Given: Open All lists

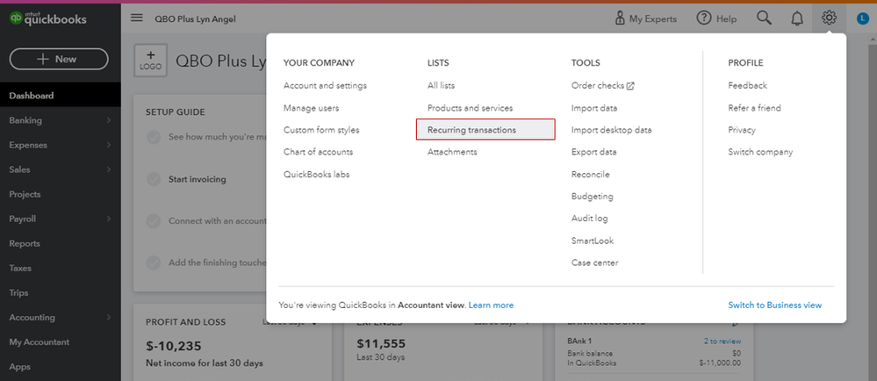Looking at the screenshot, I should pos(442,86).
